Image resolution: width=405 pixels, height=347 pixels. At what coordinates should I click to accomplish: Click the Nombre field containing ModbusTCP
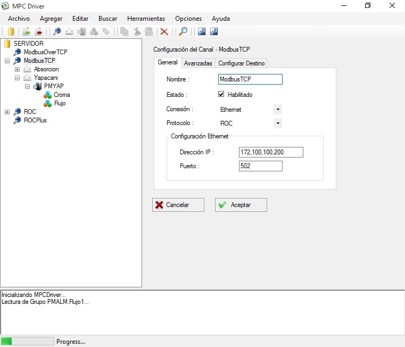click(250, 79)
